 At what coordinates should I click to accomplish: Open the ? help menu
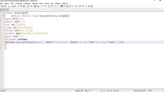tap(70, 3)
